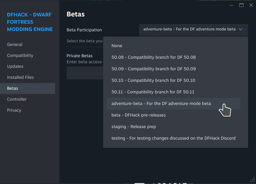Open the Controller settings tab
This screenshot has height=184, width=256.
pyautogui.click(x=27, y=99)
